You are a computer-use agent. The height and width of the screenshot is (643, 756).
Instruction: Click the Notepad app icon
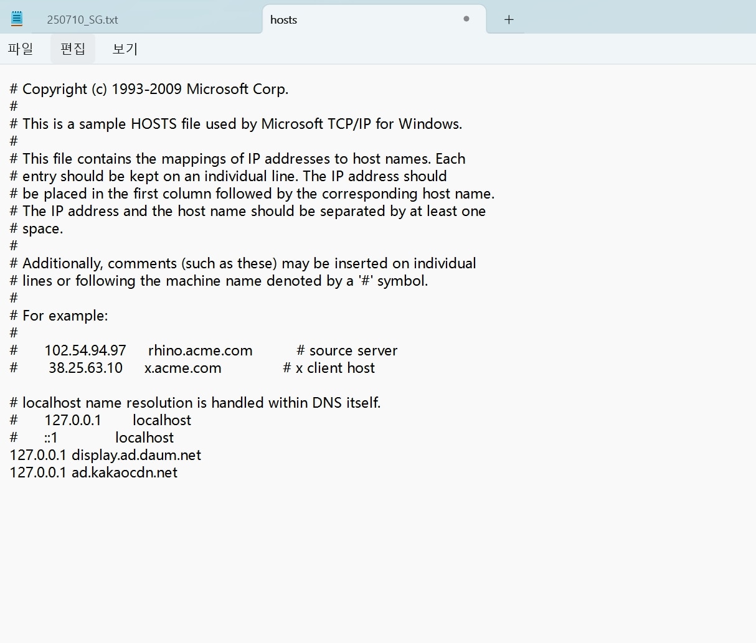click(17, 19)
